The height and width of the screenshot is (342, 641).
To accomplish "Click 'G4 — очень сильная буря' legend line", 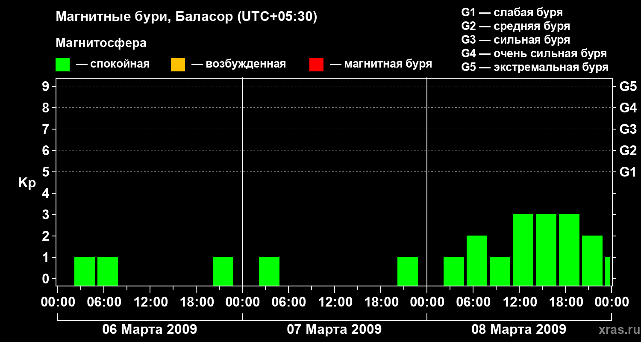I will pyautogui.click(x=534, y=53).
